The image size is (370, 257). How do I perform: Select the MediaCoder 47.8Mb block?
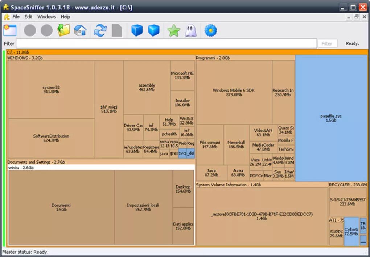click(x=263, y=147)
